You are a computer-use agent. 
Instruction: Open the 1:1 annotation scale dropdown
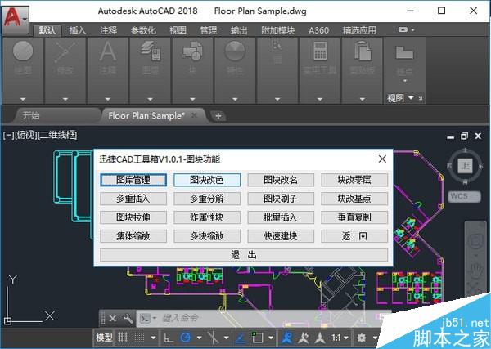point(340,338)
